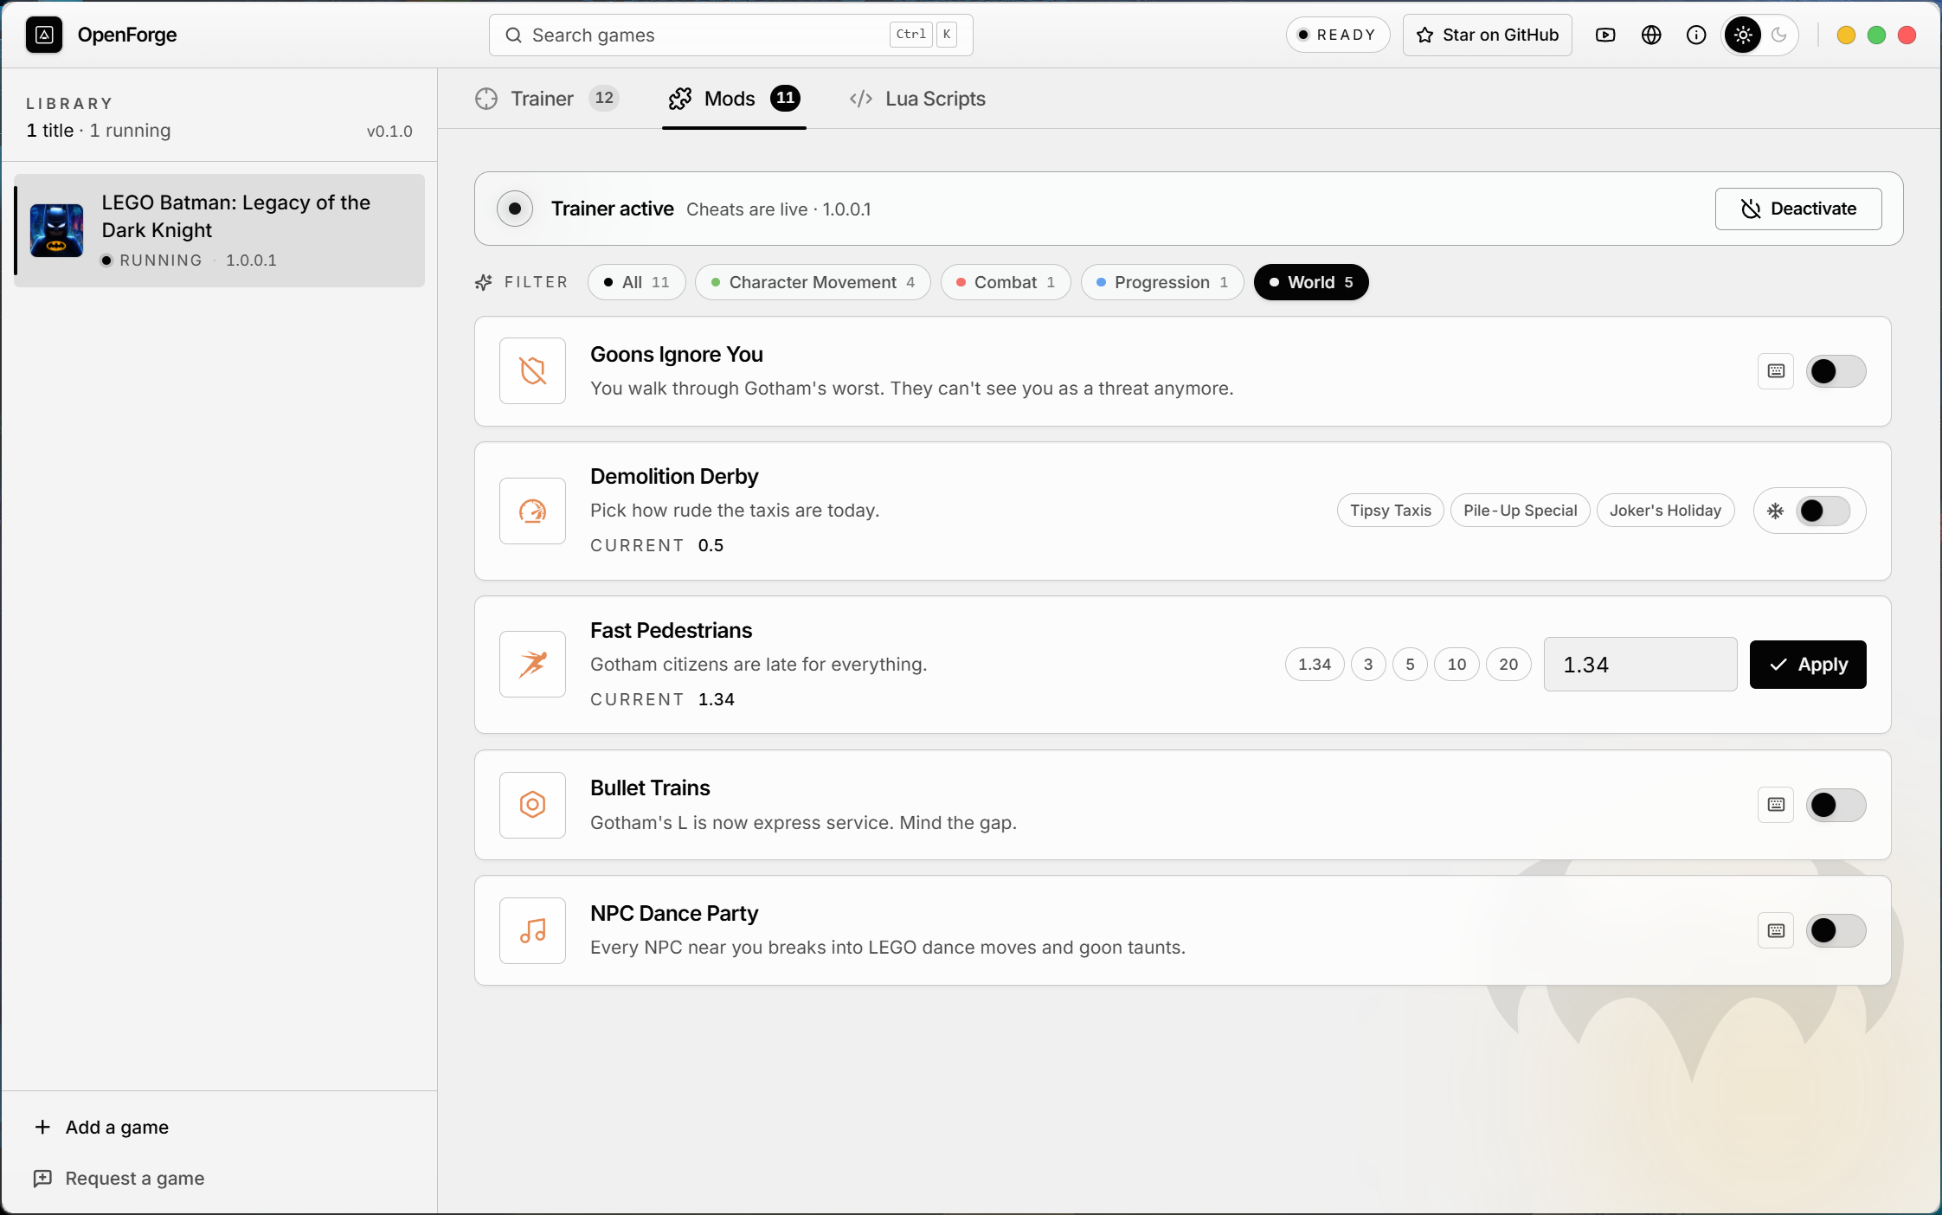The width and height of the screenshot is (1942, 1215).
Task: Click the OpenForge logo icon
Action: pyautogui.click(x=44, y=35)
